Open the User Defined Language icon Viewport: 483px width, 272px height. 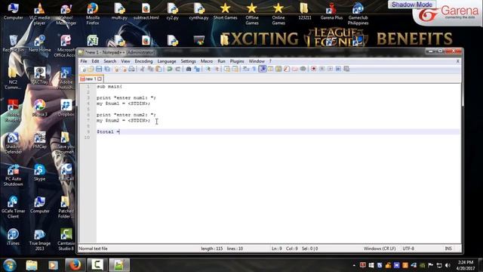(270, 69)
